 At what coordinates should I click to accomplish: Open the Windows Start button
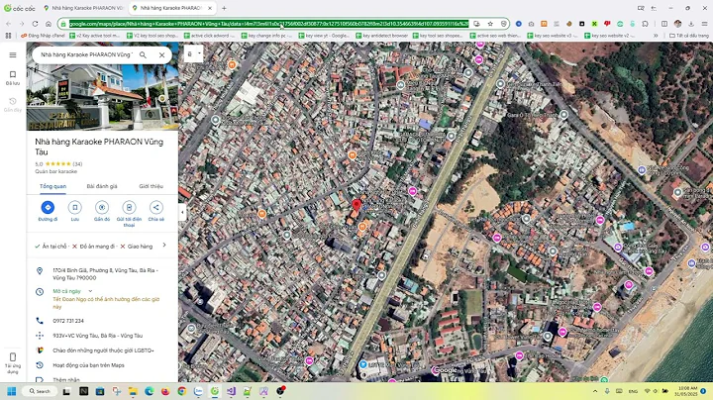click(x=12, y=391)
